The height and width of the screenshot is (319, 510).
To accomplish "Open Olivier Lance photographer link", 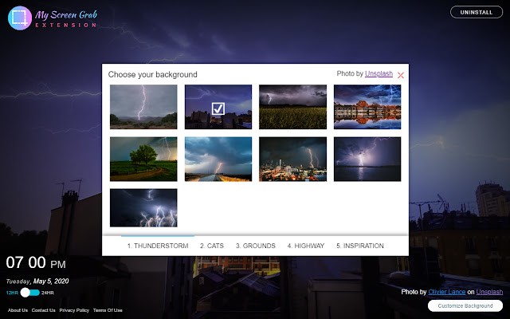I will tap(448, 293).
